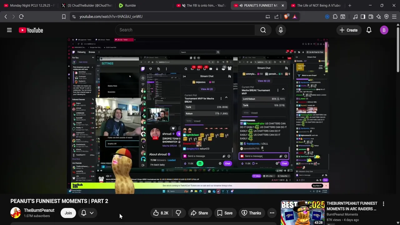Click the blue circular extension icon
400x225 pixels.
pos(327,17)
